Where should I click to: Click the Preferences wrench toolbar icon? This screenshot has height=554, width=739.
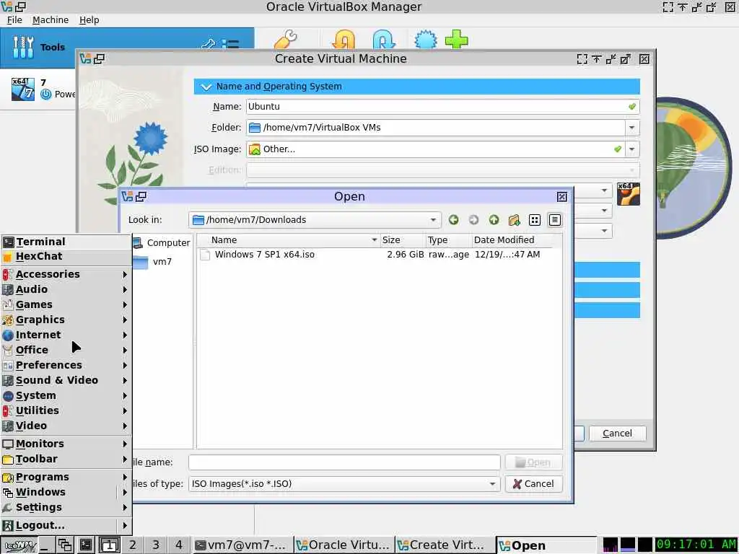click(x=286, y=40)
